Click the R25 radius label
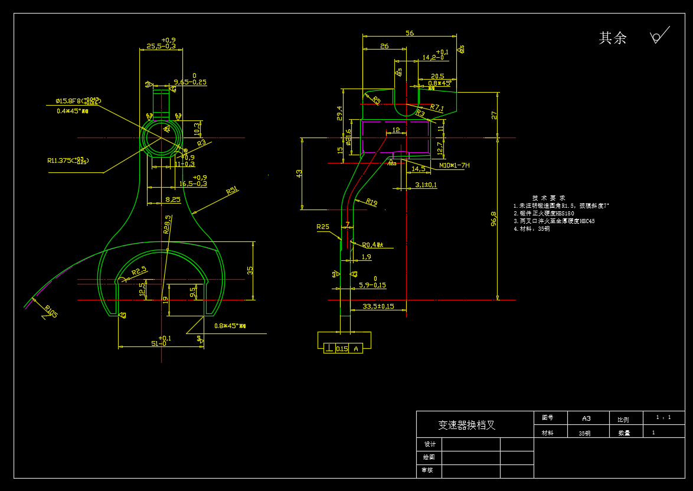 323,227
